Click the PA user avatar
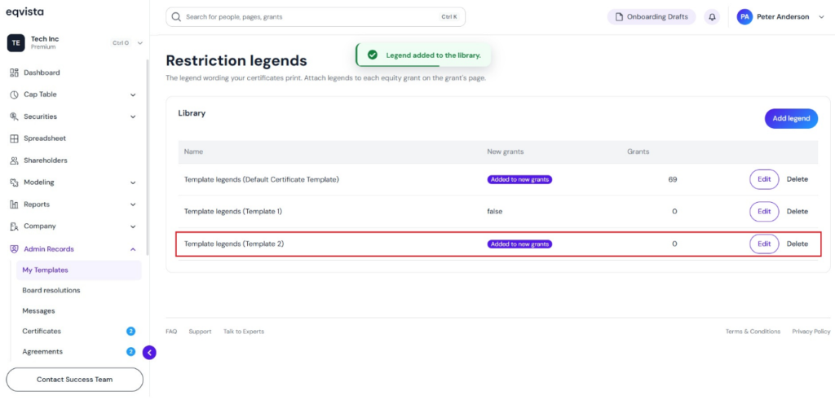Screen dimensions: 835x400 click(744, 17)
